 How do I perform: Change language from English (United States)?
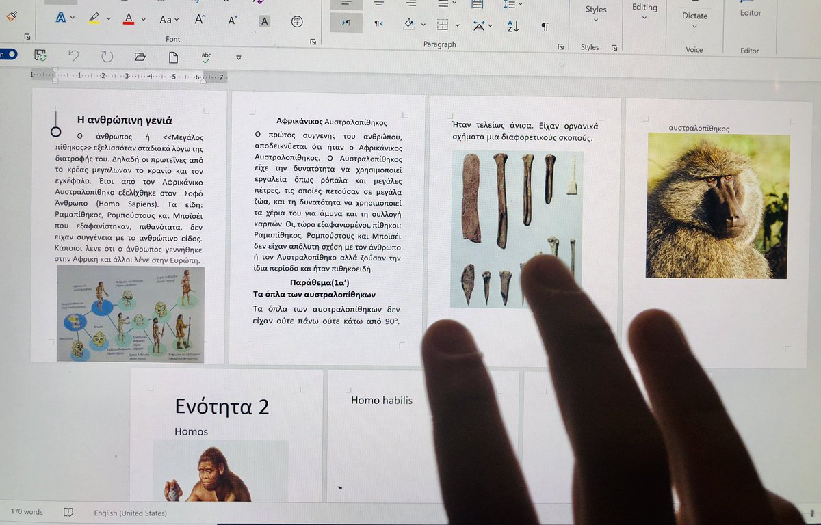coord(130,513)
